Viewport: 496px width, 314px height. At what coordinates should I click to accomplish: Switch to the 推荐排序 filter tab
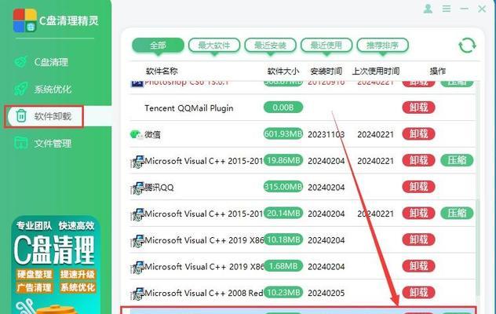click(x=383, y=46)
